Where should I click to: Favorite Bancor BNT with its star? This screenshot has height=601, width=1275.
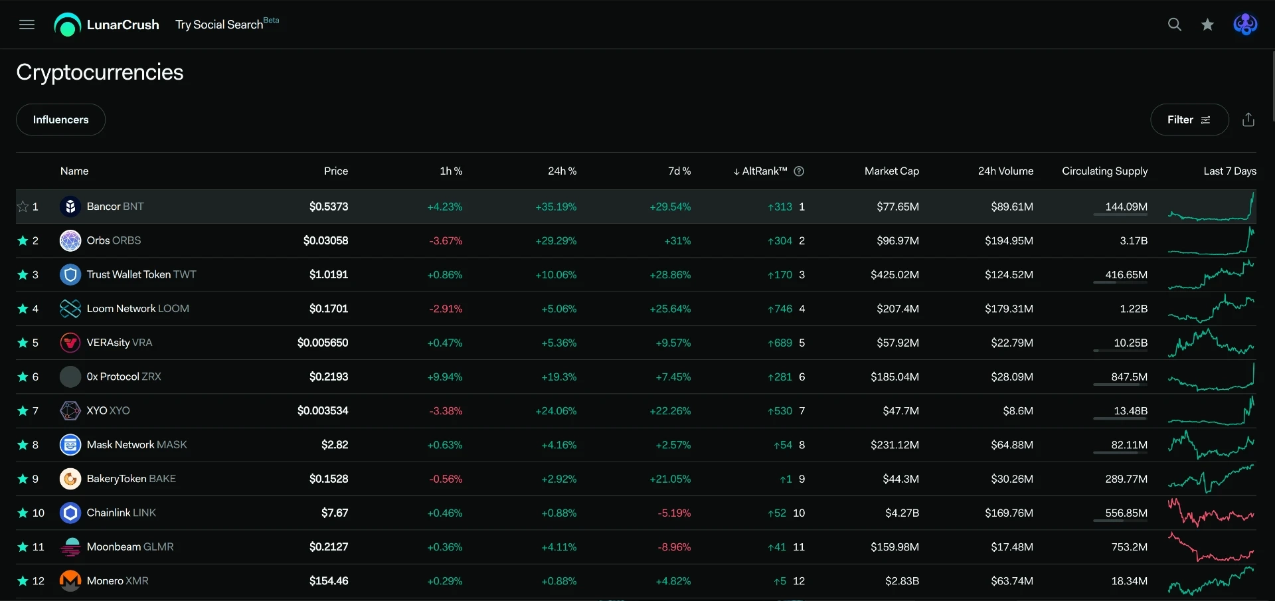click(x=23, y=207)
